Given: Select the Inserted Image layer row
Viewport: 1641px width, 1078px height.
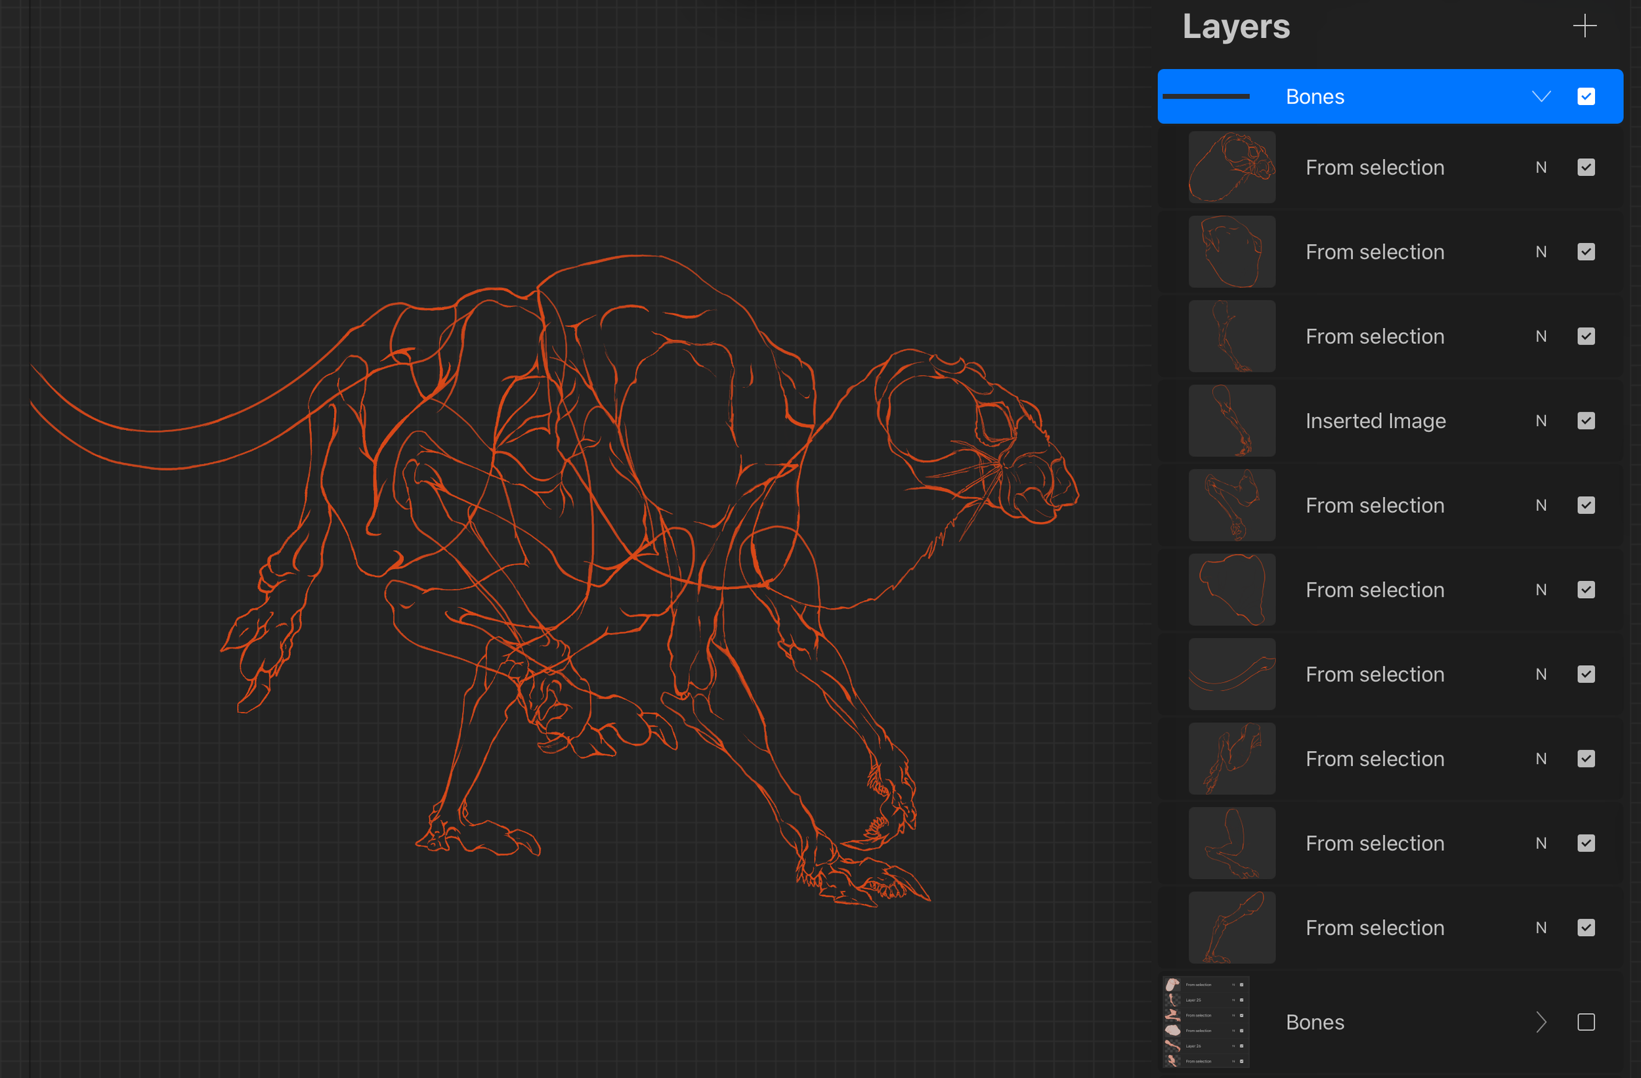Looking at the screenshot, I should coord(1376,421).
